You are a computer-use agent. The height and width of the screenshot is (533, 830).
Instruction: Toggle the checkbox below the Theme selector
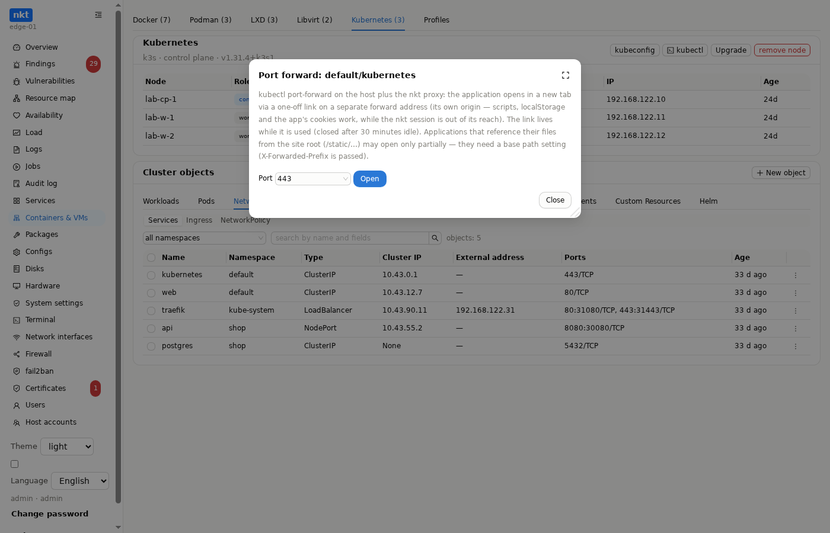pyautogui.click(x=15, y=464)
